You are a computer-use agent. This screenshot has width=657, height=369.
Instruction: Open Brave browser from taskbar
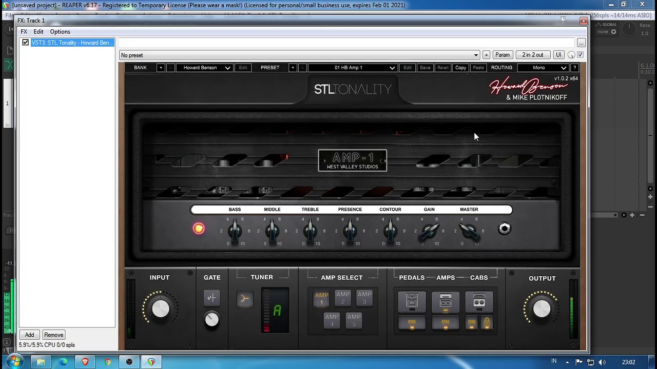coord(85,362)
